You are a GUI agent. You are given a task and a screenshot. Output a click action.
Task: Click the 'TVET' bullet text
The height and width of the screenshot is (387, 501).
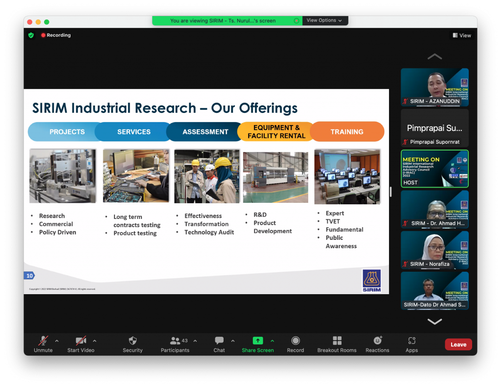click(x=333, y=221)
